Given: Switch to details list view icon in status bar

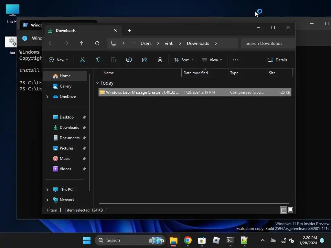Looking at the screenshot, I should point(283,210).
